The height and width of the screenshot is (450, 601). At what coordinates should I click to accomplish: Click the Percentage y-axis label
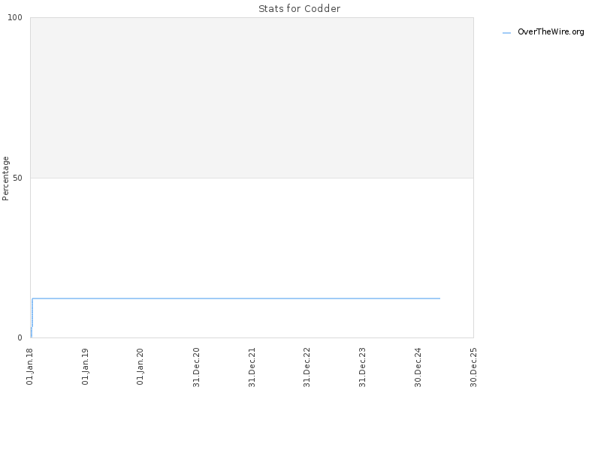[x=5, y=178]
